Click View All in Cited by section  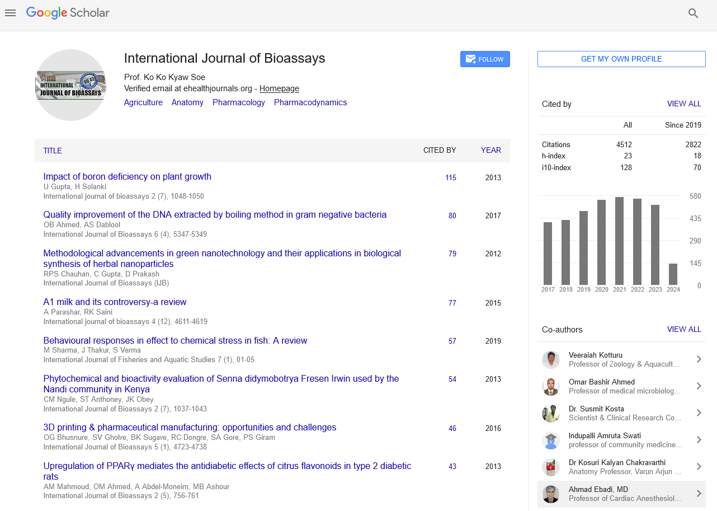click(684, 104)
